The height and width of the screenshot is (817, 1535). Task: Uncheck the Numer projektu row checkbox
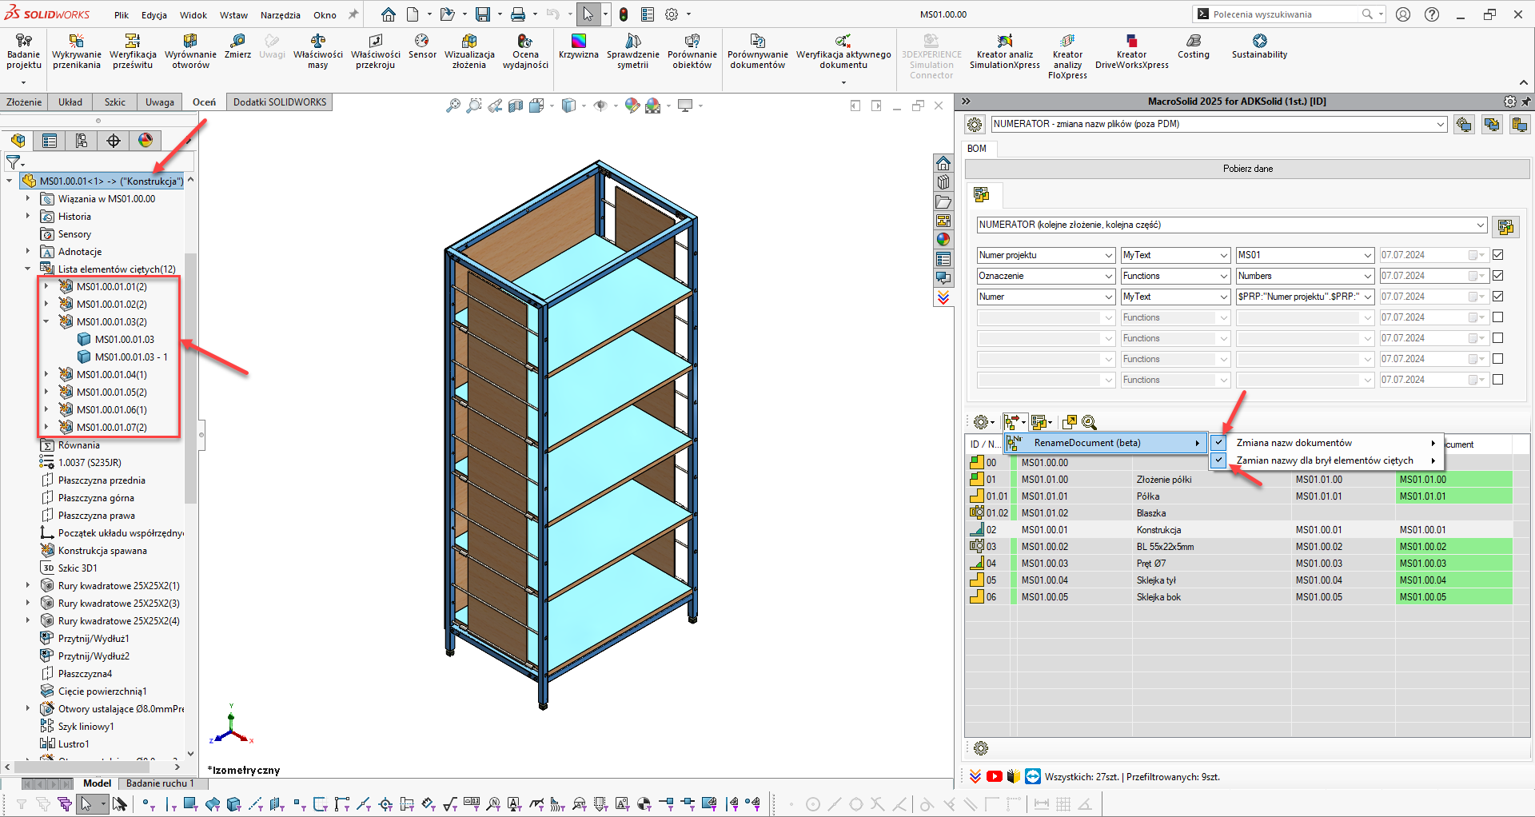coord(1497,255)
